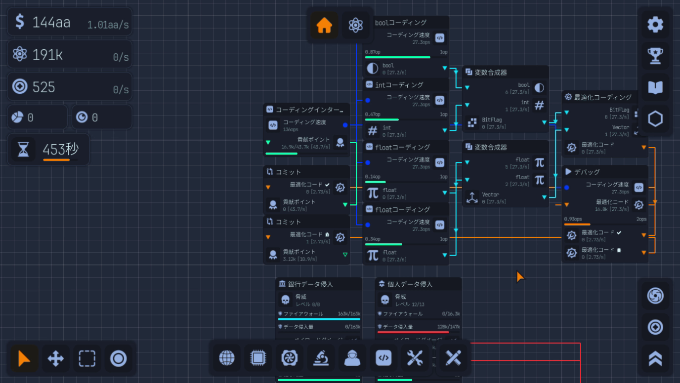Click the code icon in デバッグ coding speed row
Viewport: 680px width, 383px height.
click(638, 187)
